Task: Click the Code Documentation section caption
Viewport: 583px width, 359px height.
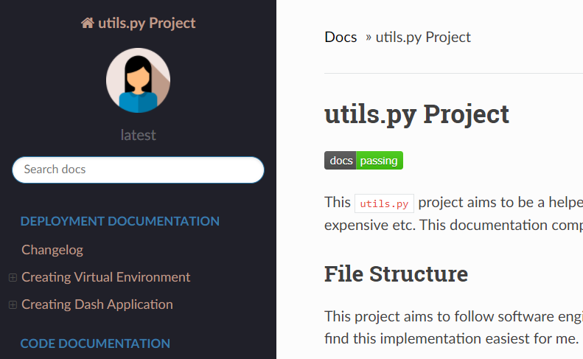Action: [x=95, y=344]
